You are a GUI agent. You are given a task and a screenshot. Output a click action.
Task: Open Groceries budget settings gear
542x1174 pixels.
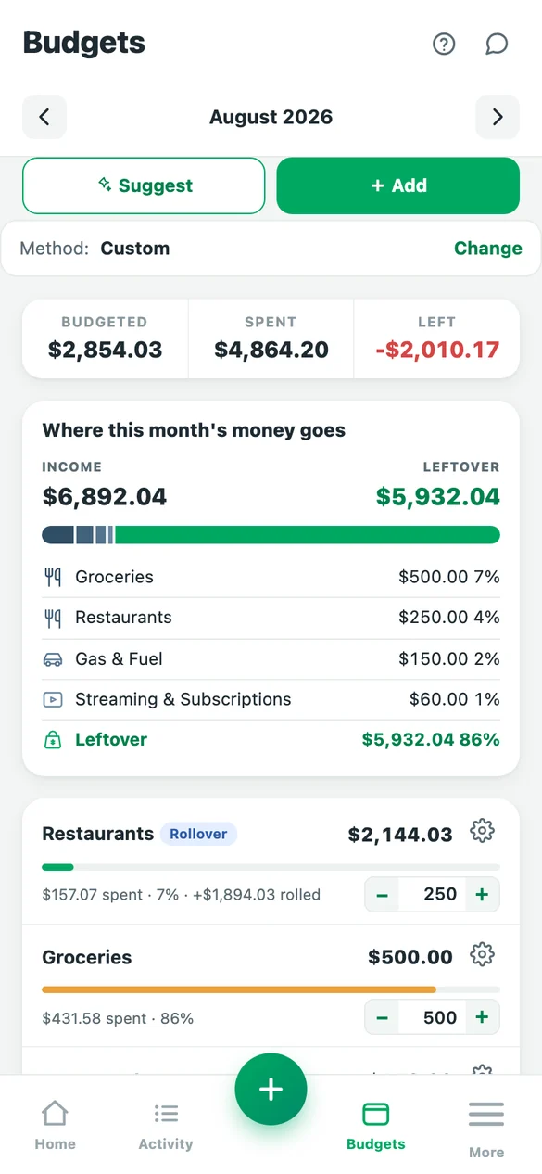pyautogui.click(x=482, y=954)
